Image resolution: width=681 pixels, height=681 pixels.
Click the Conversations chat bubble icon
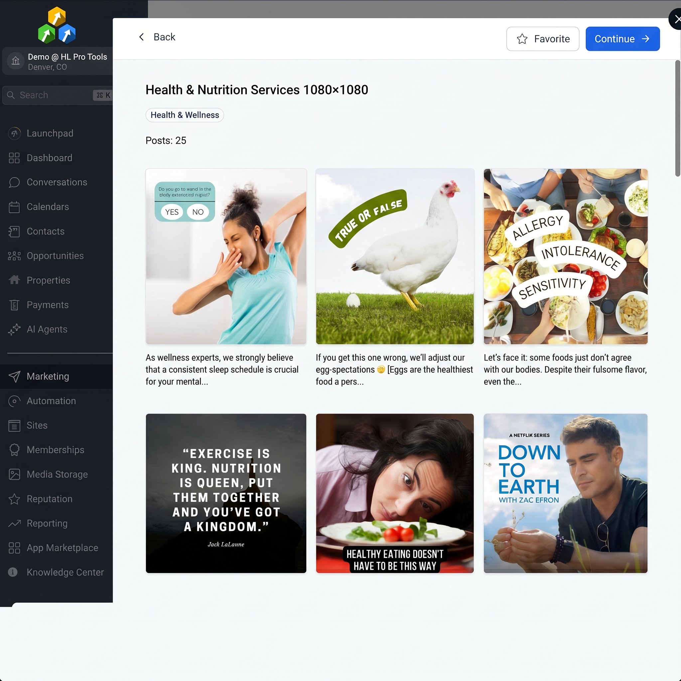click(x=14, y=182)
